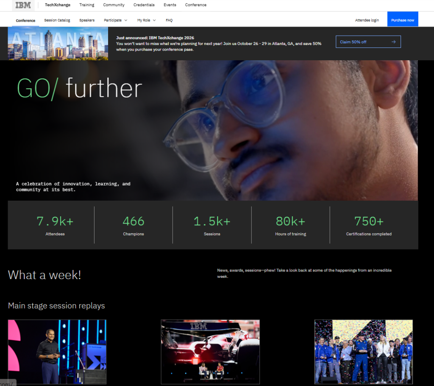Click the Attendee login link
Screen dimensions: 434x386
pos(367,20)
